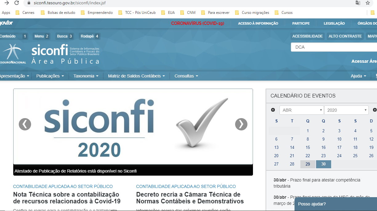Click the Siconfi 2020 banner image
The width and height of the screenshot is (377, 211).
[133, 127]
